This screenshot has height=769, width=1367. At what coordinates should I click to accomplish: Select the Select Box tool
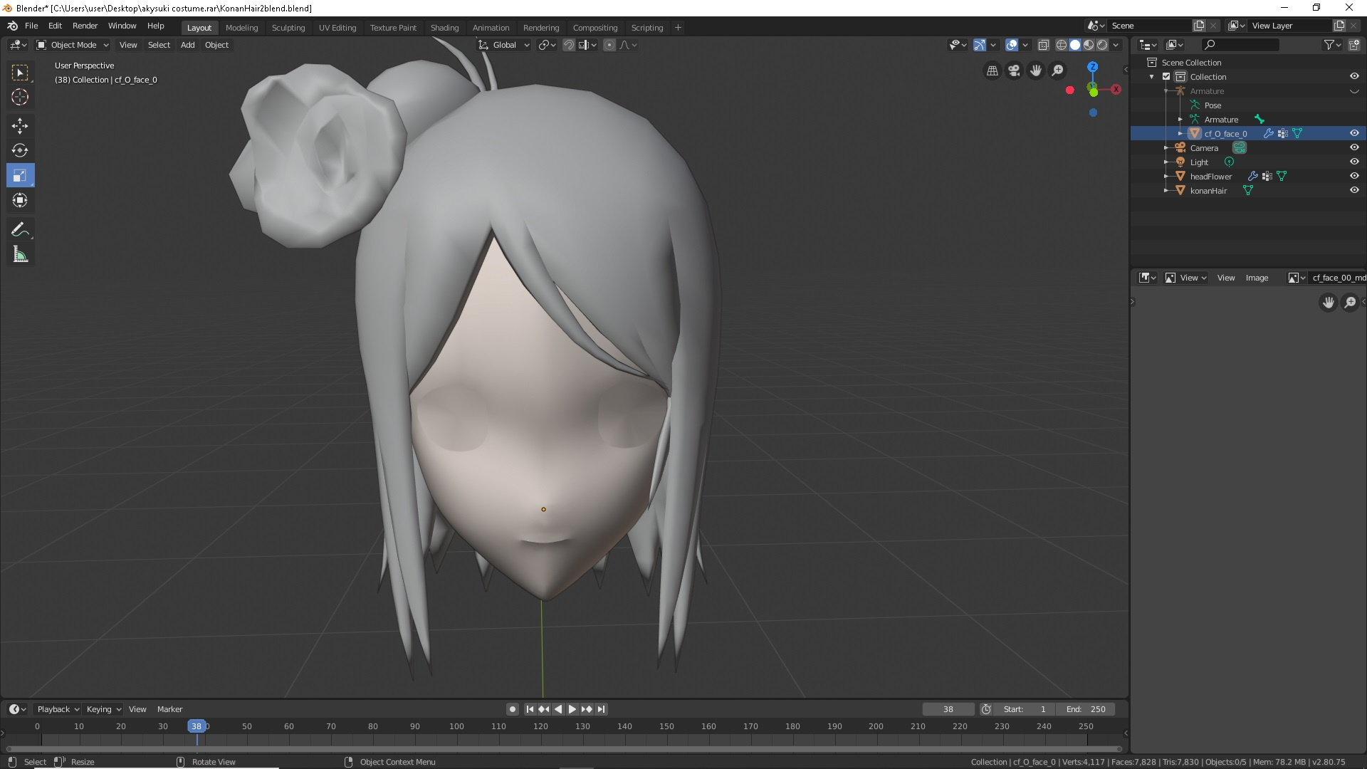[20, 73]
